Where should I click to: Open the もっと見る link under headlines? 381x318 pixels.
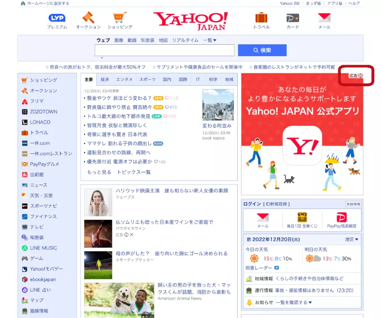(x=99, y=172)
